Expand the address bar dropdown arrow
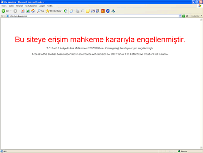The image size is (203, 153). point(180,16)
